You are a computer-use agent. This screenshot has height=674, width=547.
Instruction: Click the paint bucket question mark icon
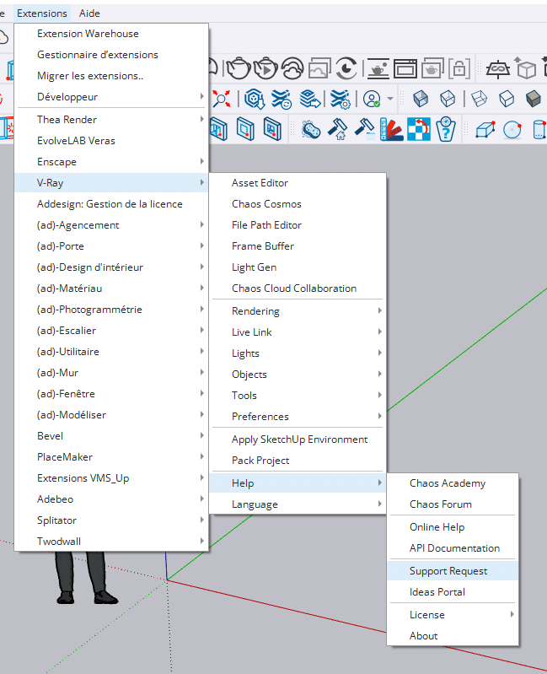pyautogui.click(x=446, y=129)
